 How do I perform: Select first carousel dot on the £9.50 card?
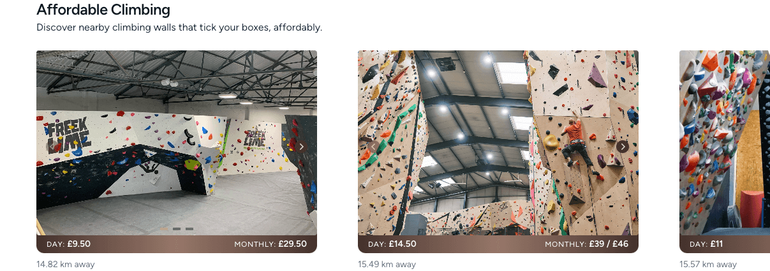click(165, 228)
